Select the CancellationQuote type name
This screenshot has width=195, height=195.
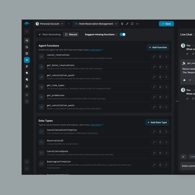(57, 151)
